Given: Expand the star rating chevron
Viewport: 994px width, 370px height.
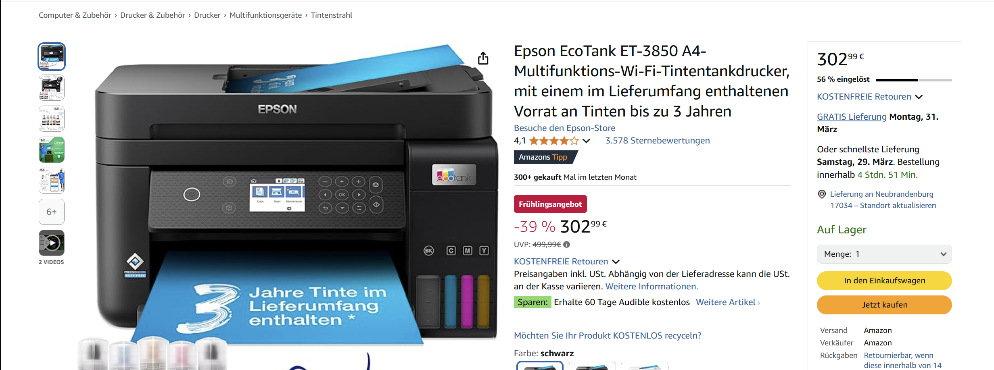Looking at the screenshot, I should point(587,141).
